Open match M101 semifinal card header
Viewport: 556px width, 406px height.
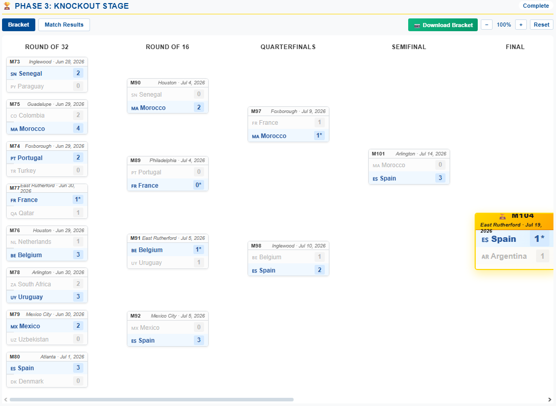pyautogui.click(x=409, y=153)
